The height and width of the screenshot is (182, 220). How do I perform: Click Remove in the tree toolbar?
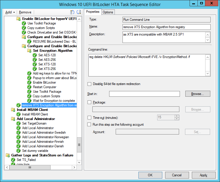click(x=25, y=12)
